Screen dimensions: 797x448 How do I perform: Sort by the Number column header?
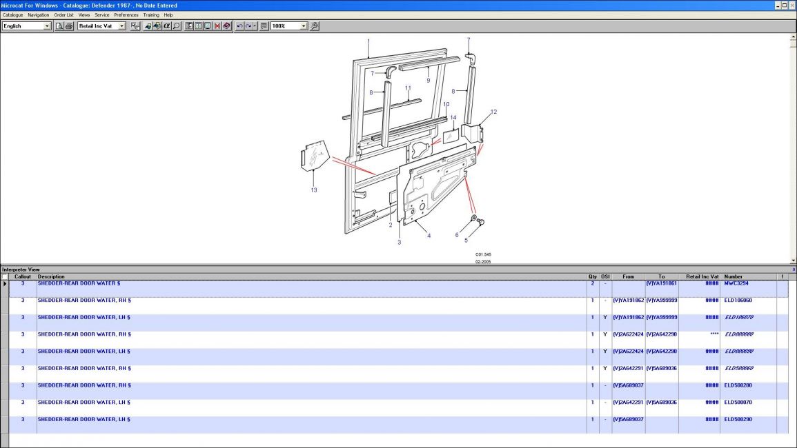tap(748, 277)
